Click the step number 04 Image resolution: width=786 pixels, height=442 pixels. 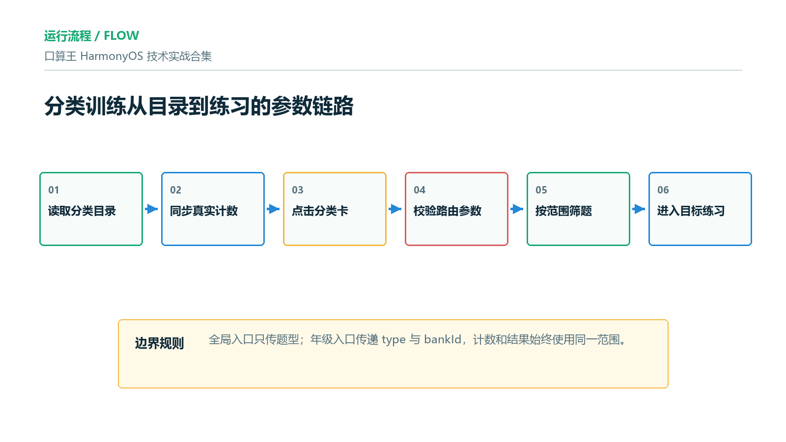(x=420, y=190)
